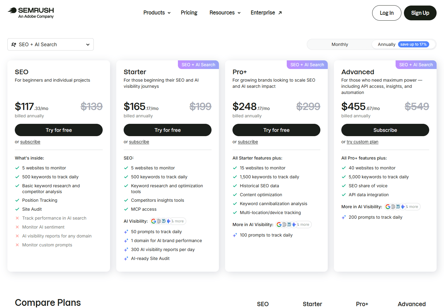
Task: Click the 5,000 keywords to track daily text
Action: (x=379, y=177)
